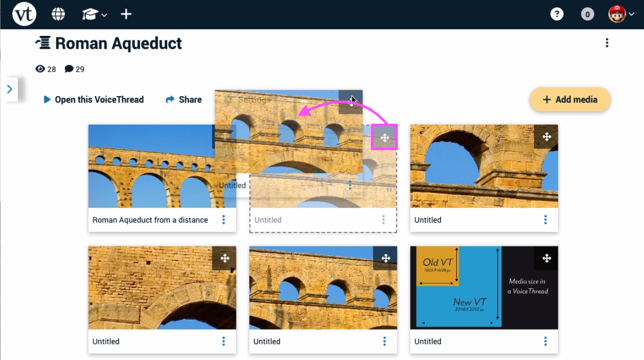Click move handle on top-right large arch slide
This screenshot has height=360, width=644.
coord(546,136)
